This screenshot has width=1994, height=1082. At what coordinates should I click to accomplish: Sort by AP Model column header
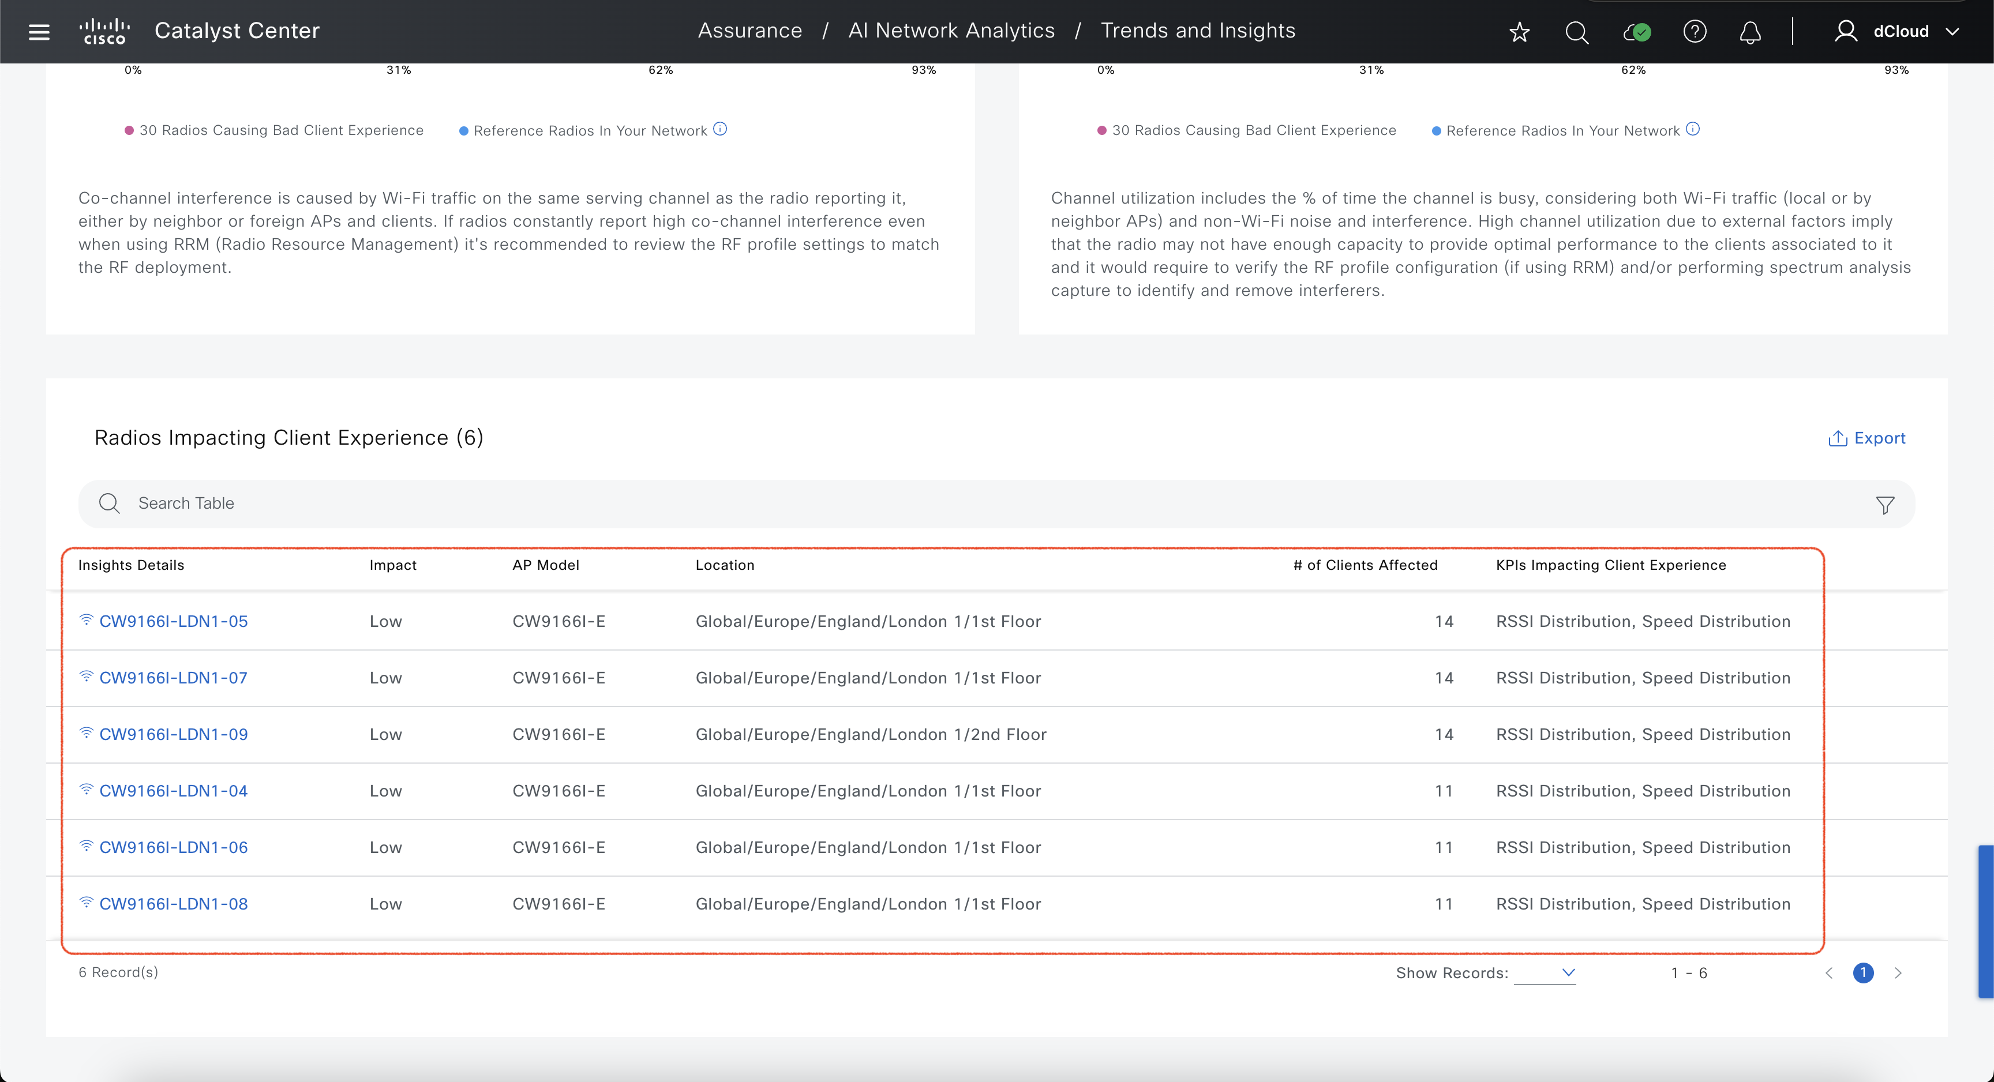pos(546,565)
